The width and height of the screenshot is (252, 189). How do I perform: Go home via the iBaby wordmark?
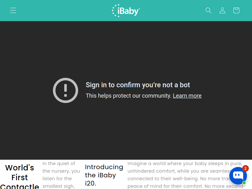point(129,11)
